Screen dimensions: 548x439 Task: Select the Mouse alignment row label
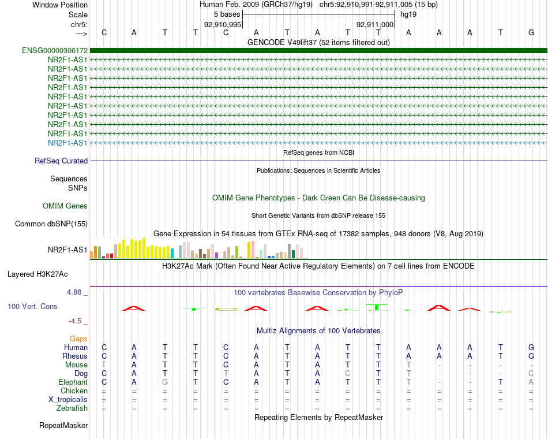(x=76, y=365)
